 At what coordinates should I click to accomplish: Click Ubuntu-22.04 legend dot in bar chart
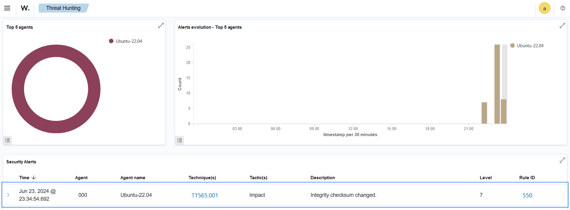512,45
